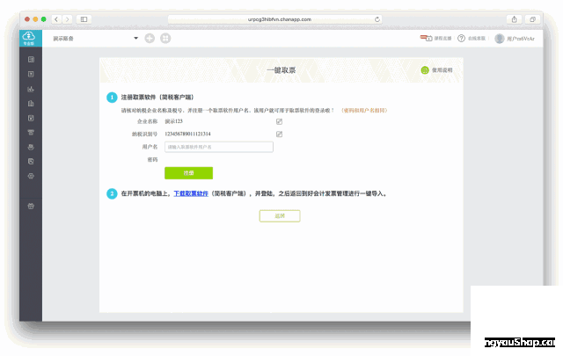The image size is (563, 356).
Task: Click the 使用说明 text link
Action: (x=442, y=70)
